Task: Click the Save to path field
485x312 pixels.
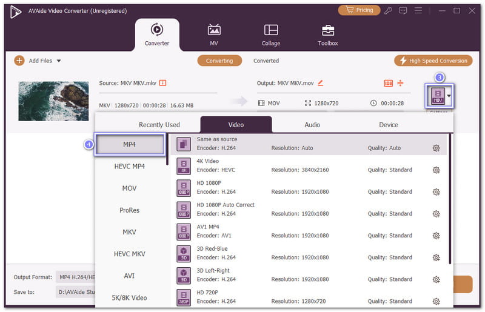Action: click(76, 292)
